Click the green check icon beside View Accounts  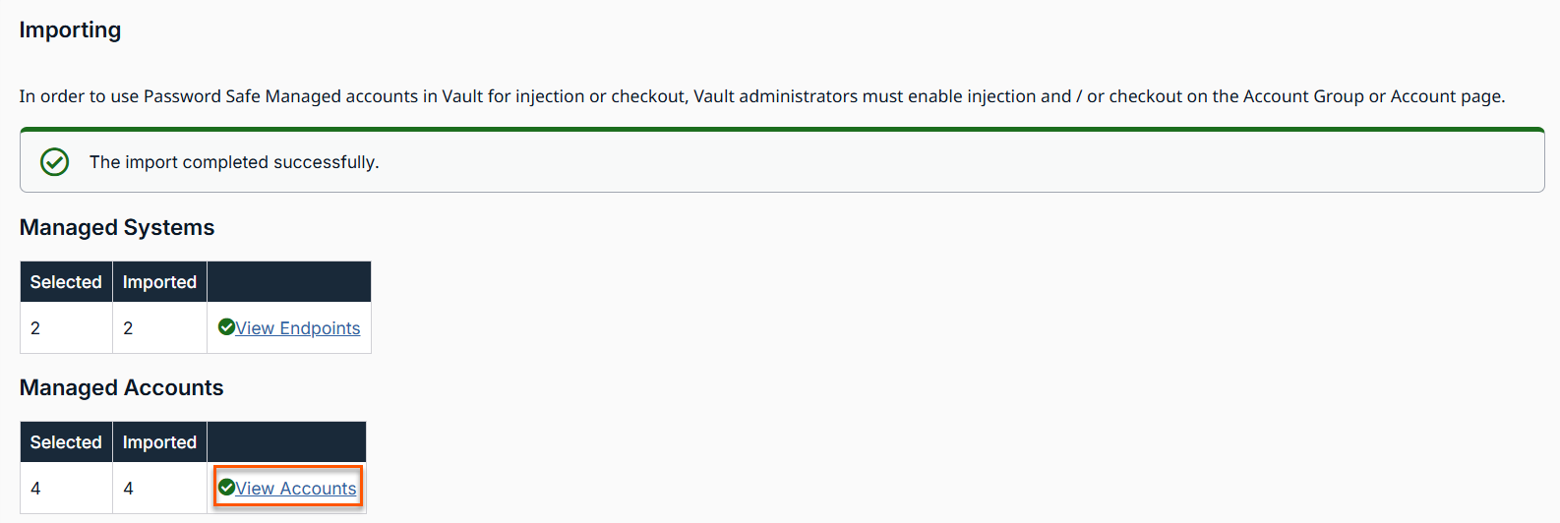(226, 488)
